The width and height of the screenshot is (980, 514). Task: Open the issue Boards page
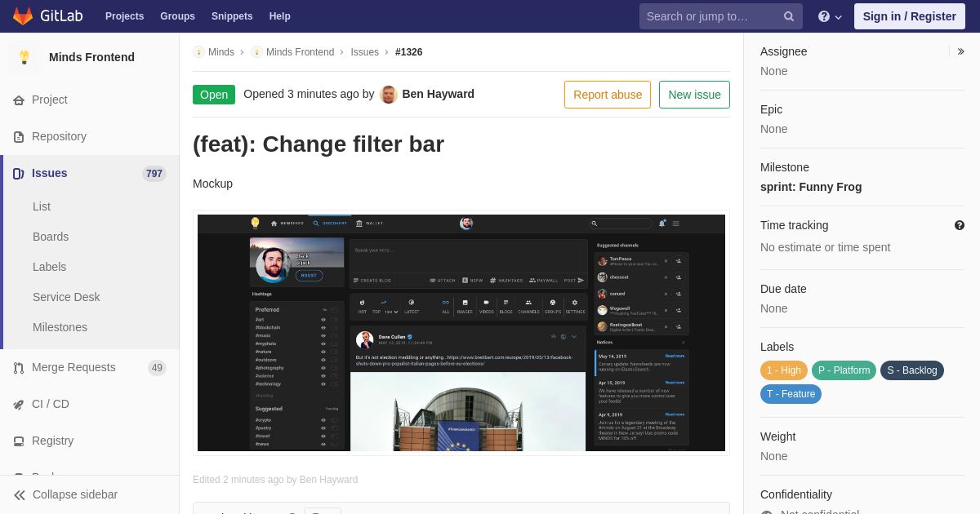(51, 237)
